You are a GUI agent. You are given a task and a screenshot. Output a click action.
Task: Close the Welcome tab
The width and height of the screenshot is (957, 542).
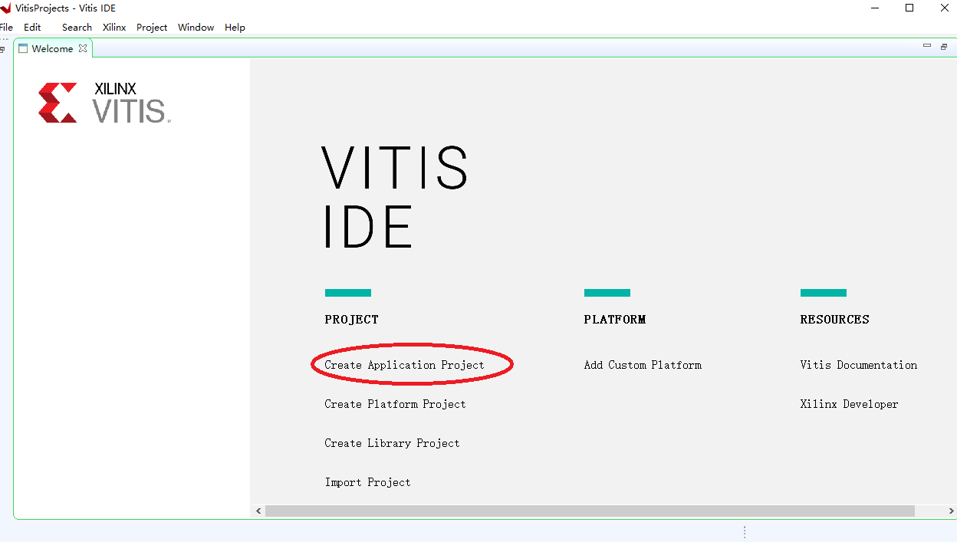click(x=83, y=48)
